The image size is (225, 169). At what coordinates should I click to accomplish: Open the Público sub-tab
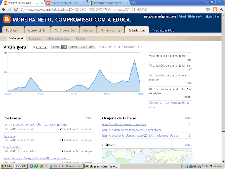point(80,38)
